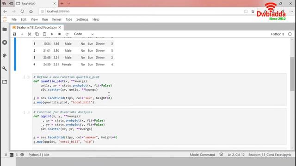
Task: Open the Kernel menu
Action: [56, 19]
